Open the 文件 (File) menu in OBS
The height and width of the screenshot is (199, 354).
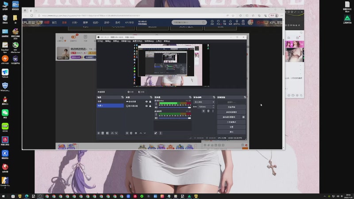click(100, 41)
